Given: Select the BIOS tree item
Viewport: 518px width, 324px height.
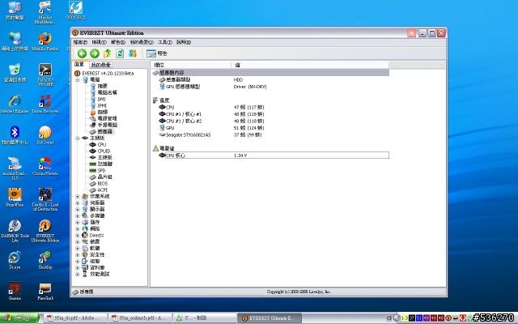Looking at the screenshot, I should [x=103, y=184].
